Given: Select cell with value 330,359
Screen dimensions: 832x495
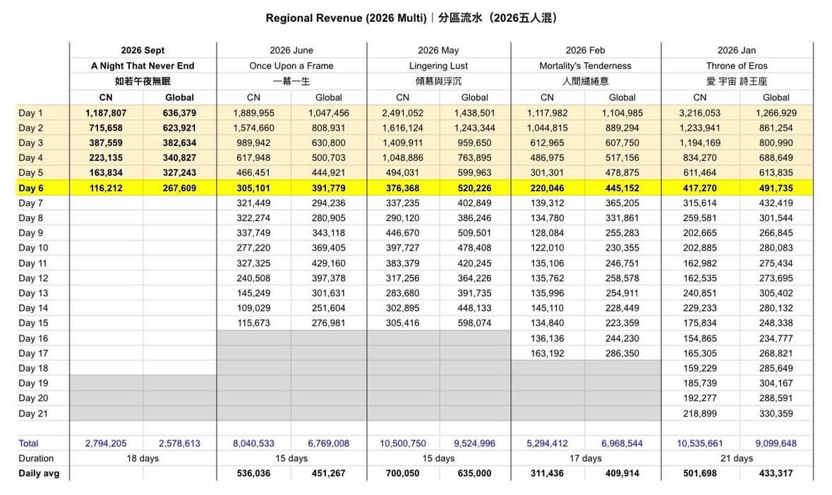Looking at the screenshot, I should pos(776,414).
